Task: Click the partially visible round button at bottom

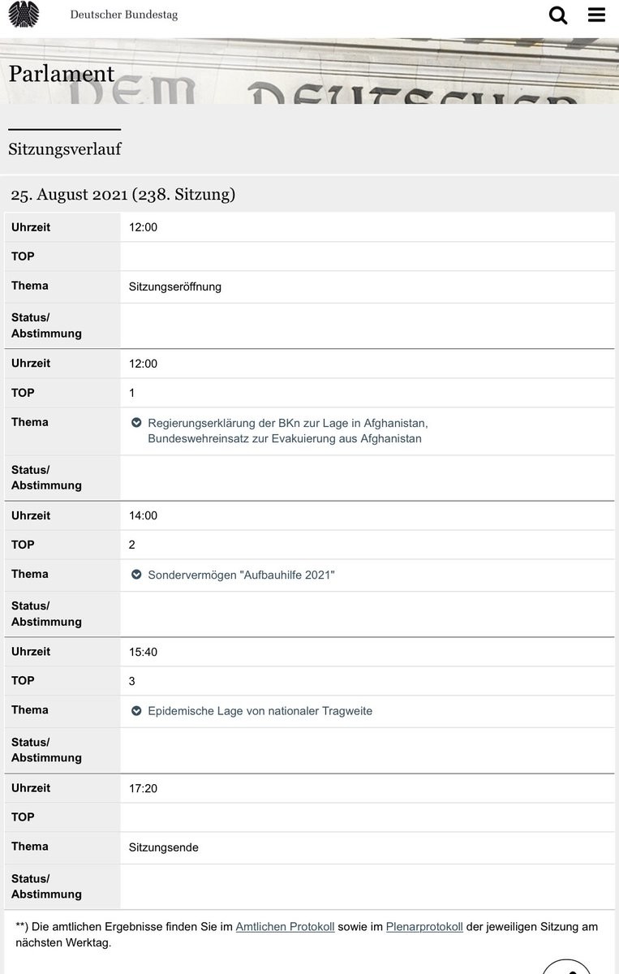Action: click(x=577, y=966)
